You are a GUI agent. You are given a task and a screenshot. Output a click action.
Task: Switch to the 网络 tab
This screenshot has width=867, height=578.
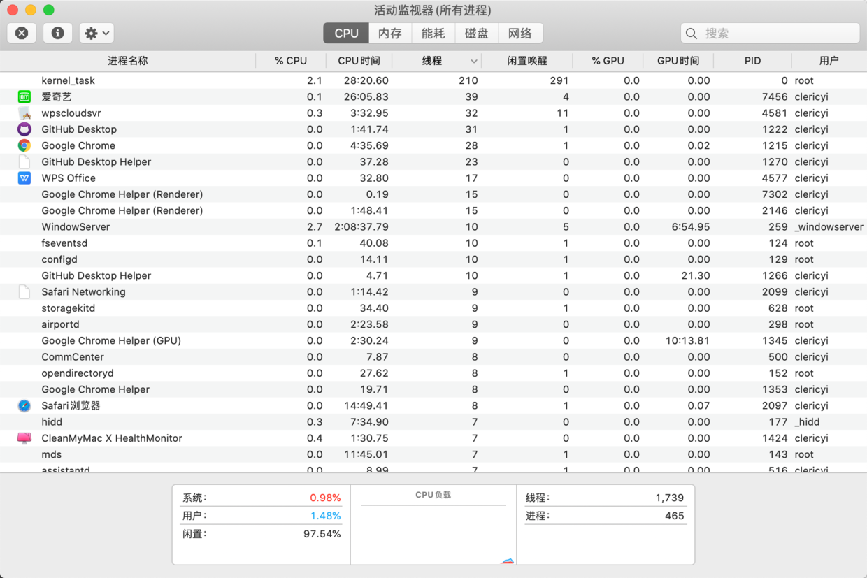520,33
